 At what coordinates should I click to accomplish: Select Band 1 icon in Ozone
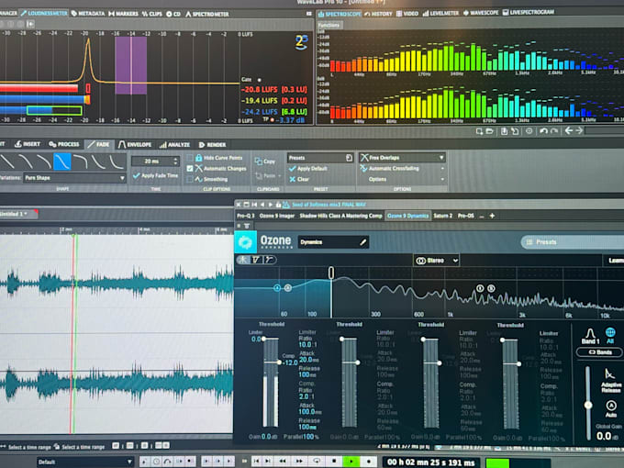click(x=590, y=333)
